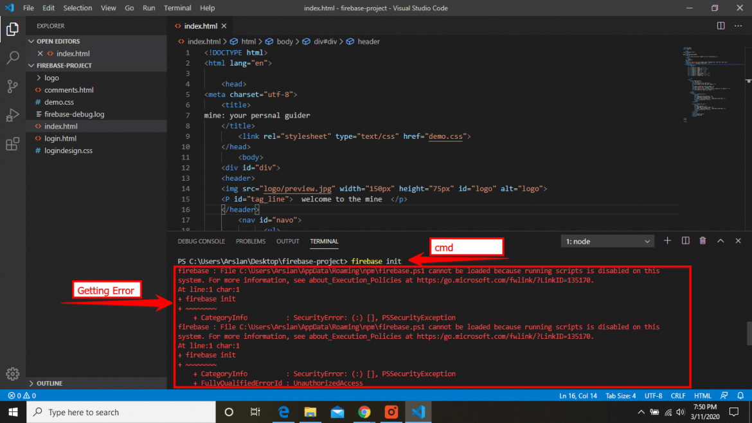The image size is (752, 423).
Task: Switch to the PROBLEMS tab
Action: click(251, 241)
